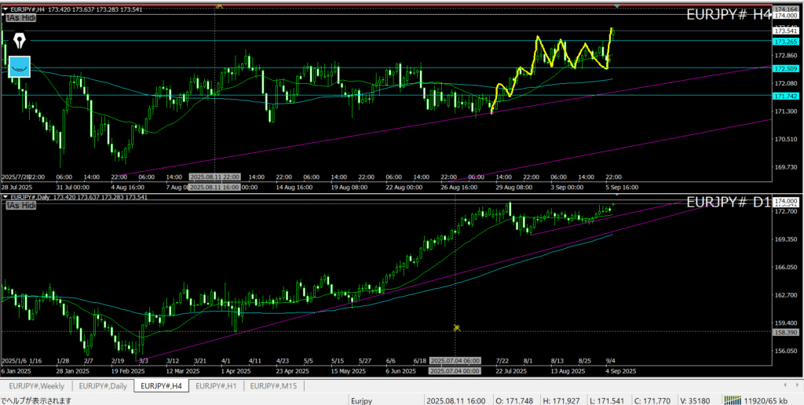The image size is (804, 405).
Task: Click the L: 171.541 low price field
Action: (608, 400)
